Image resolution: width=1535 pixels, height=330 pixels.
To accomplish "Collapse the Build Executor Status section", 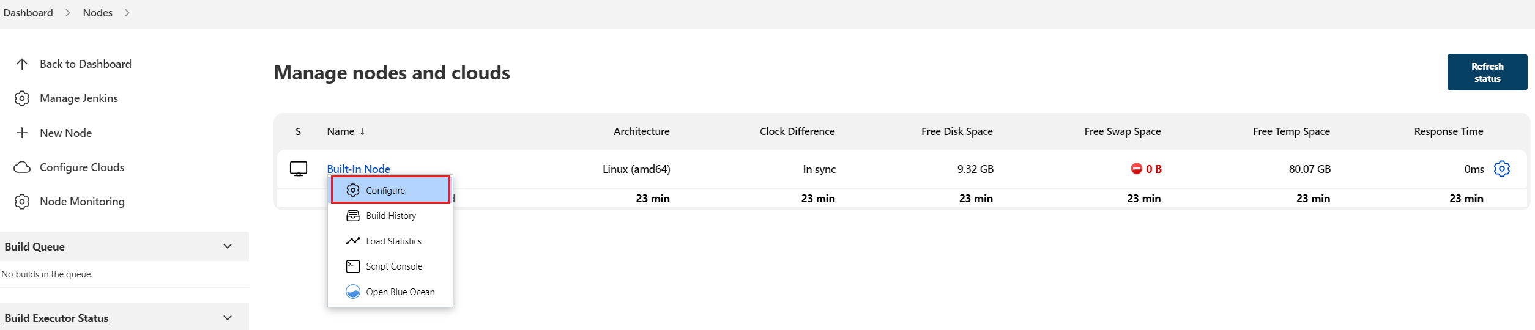I will [228, 318].
